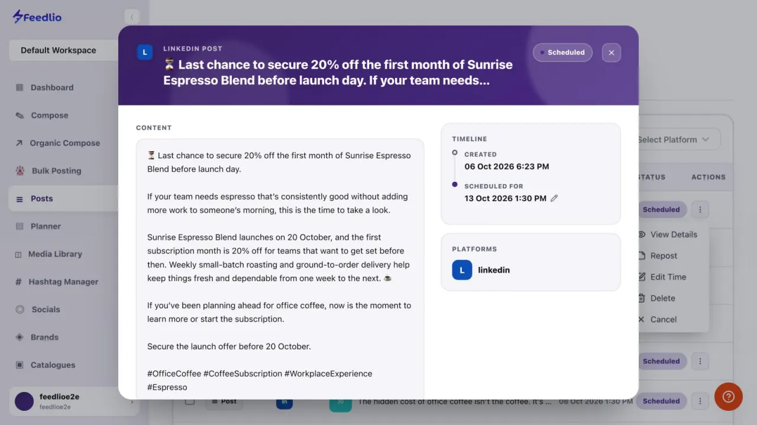Screen dimensions: 757x425
Task: Click the Scheduled status pill in modal header
Action: (562, 53)
